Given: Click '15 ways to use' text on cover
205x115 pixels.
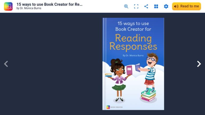Looking at the screenshot, I should tap(133, 24).
